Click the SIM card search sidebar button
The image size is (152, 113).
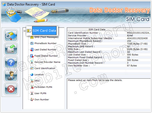(11, 36)
